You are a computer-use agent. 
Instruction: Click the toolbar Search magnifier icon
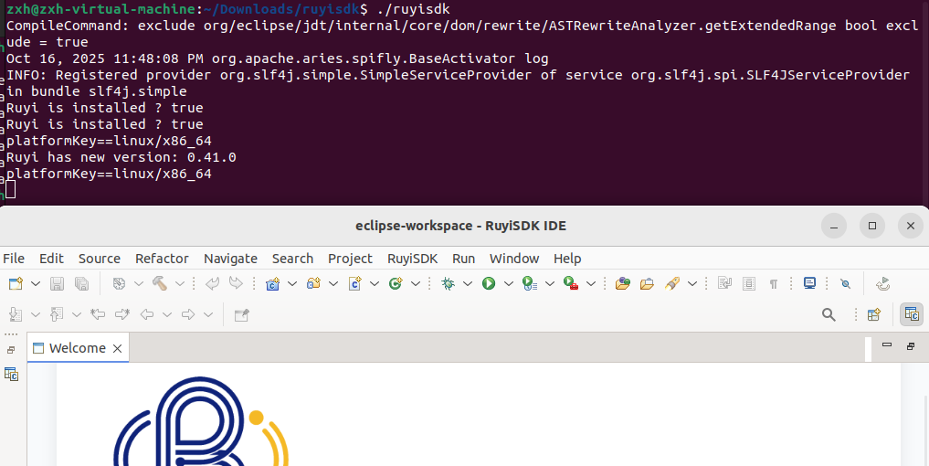(x=829, y=314)
